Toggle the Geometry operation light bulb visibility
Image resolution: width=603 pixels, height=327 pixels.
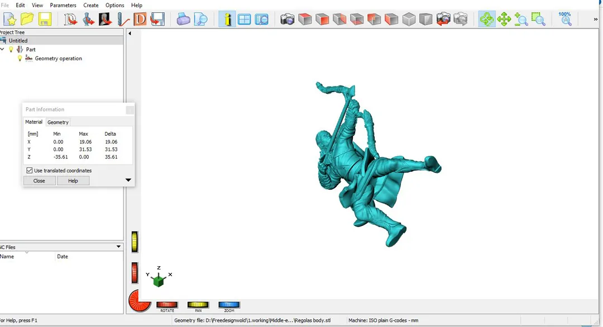[20, 59]
